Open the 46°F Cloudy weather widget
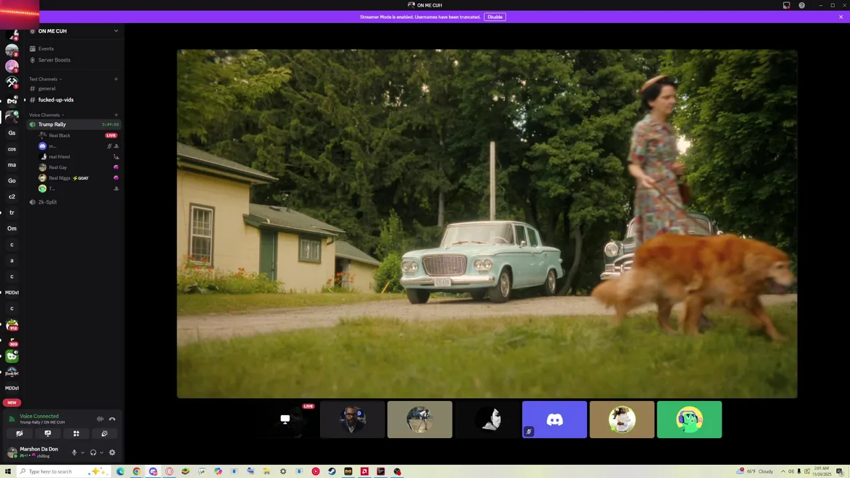Image resolution: width=850 pixels, height=478 pixels. (755, 471)
